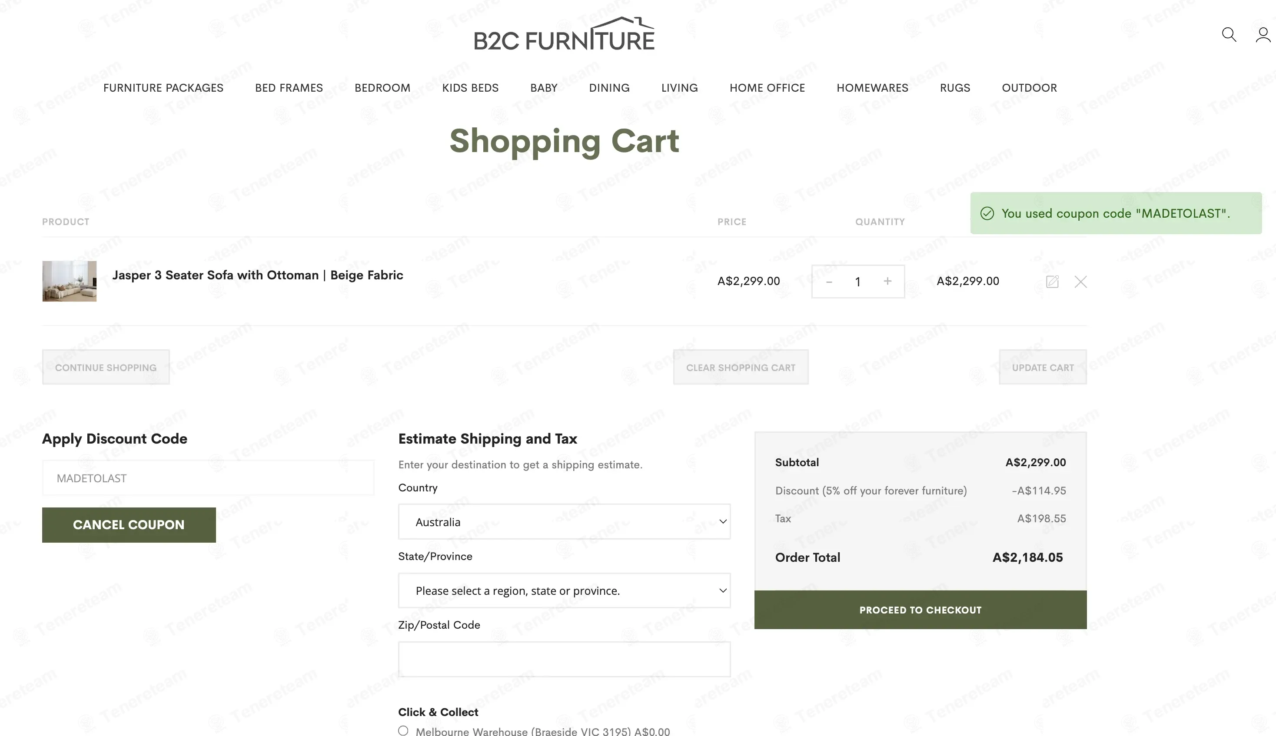Edit the Jasper sofa cart item

[x=1052, y=282]
